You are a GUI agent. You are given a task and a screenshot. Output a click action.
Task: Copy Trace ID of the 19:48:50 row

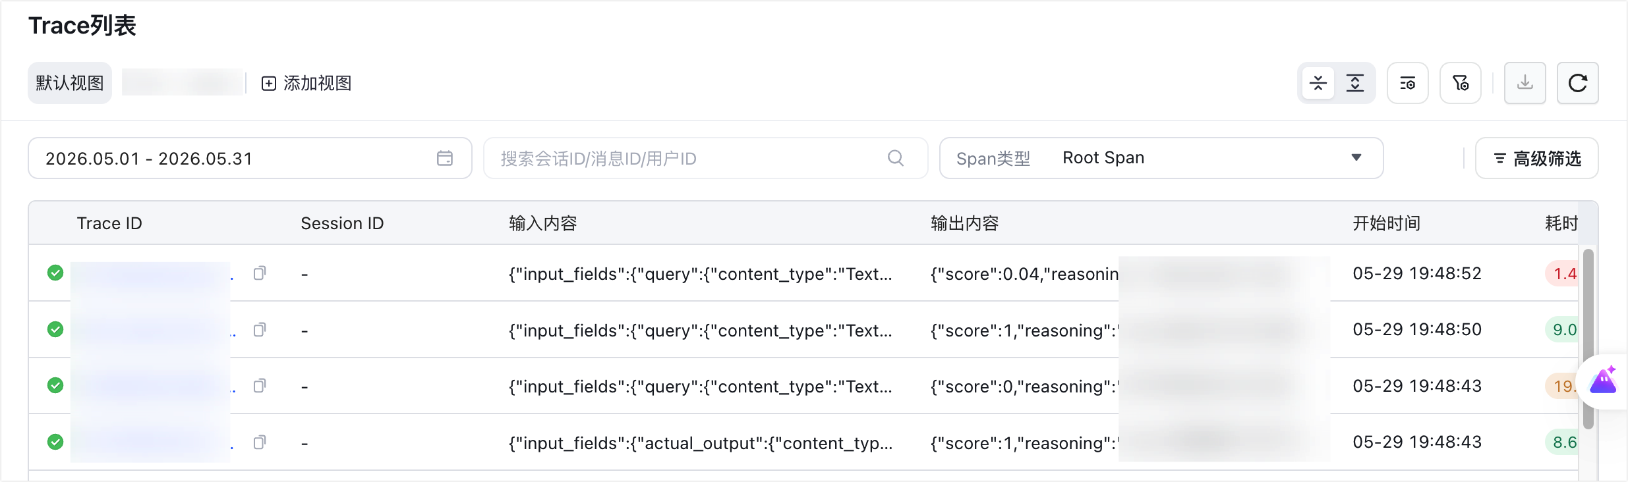pyautogui.click(x=260, y=329)
